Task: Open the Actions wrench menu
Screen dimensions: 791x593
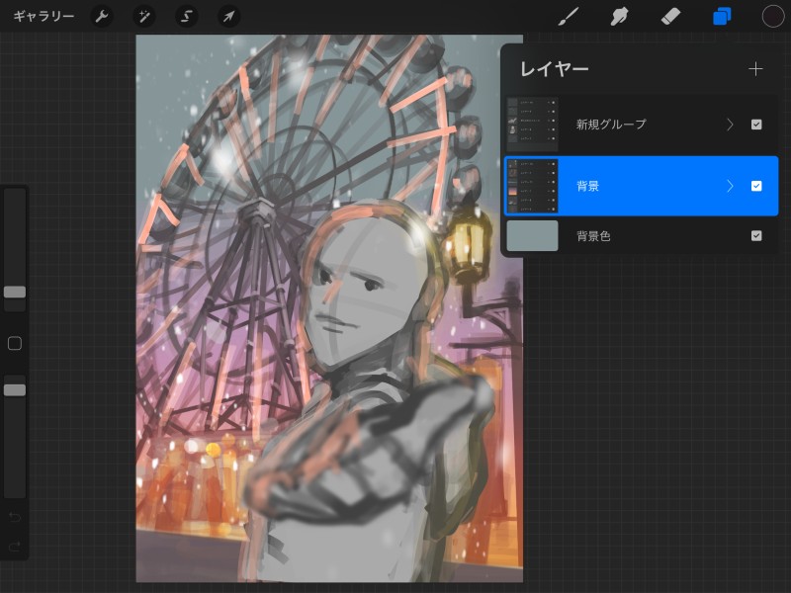Action: (x=102, y=16)
